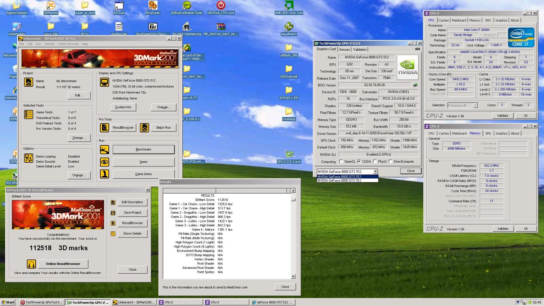The width and height of the screenshot is (544, 306).
Task: Select the second GeForce 8800 GTS 512 entry
Action: [x=347, y=180]
